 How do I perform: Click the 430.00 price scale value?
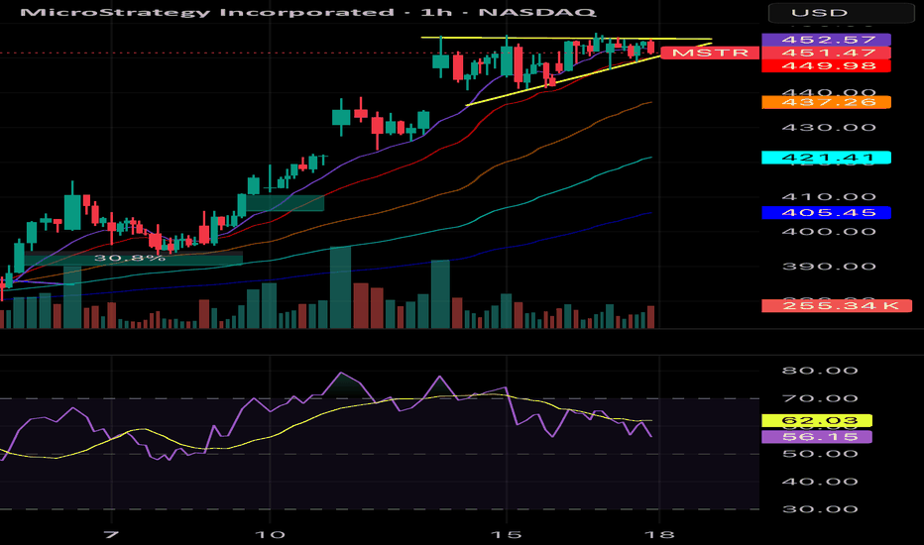click(829, 127)
